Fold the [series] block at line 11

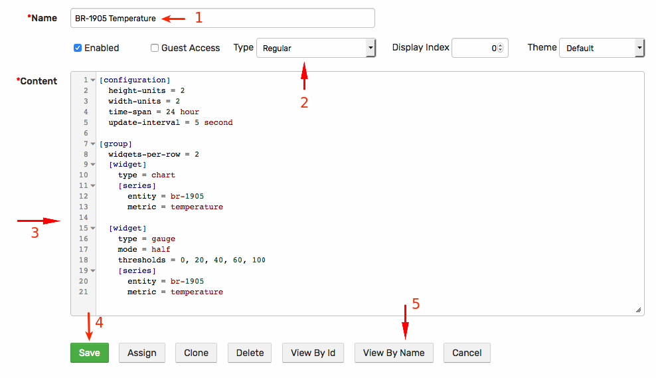point(93,185)
